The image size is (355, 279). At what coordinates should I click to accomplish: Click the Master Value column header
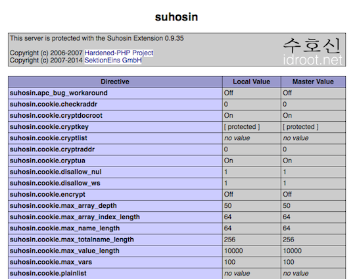(313, 82)
